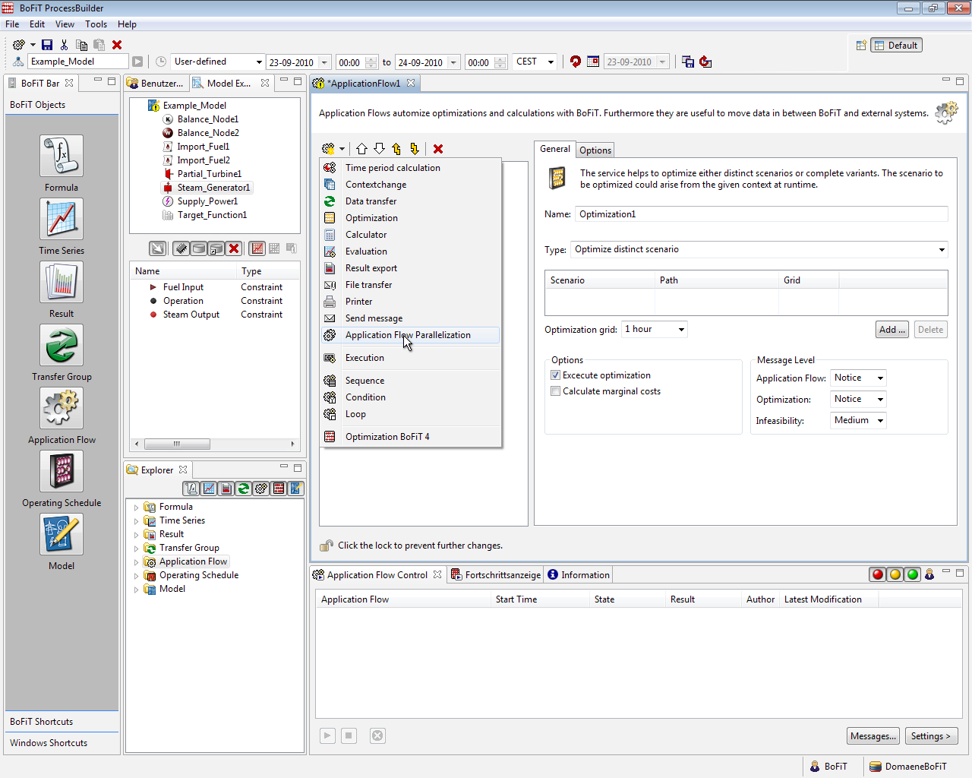Open the Optimization grid 1 hour dropdown
Viewport: 972px width, 778px height.
click(655, 329)
